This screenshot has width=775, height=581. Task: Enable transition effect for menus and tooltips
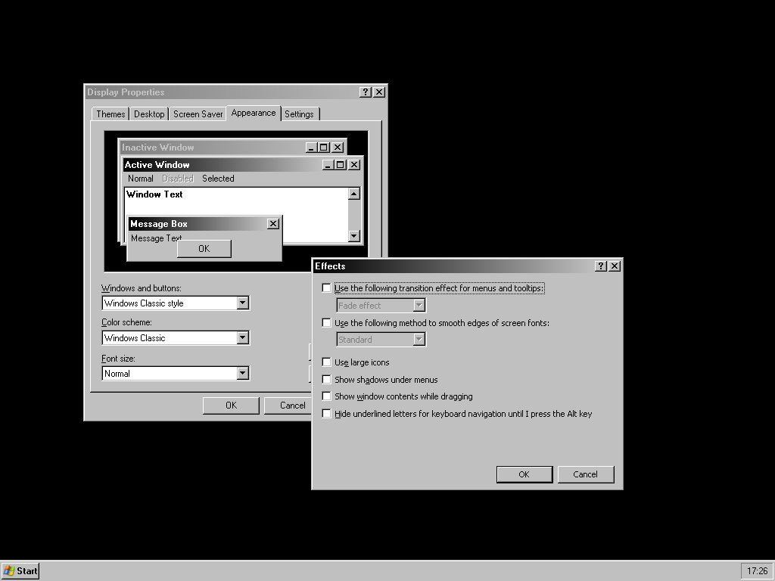point(326,288)
